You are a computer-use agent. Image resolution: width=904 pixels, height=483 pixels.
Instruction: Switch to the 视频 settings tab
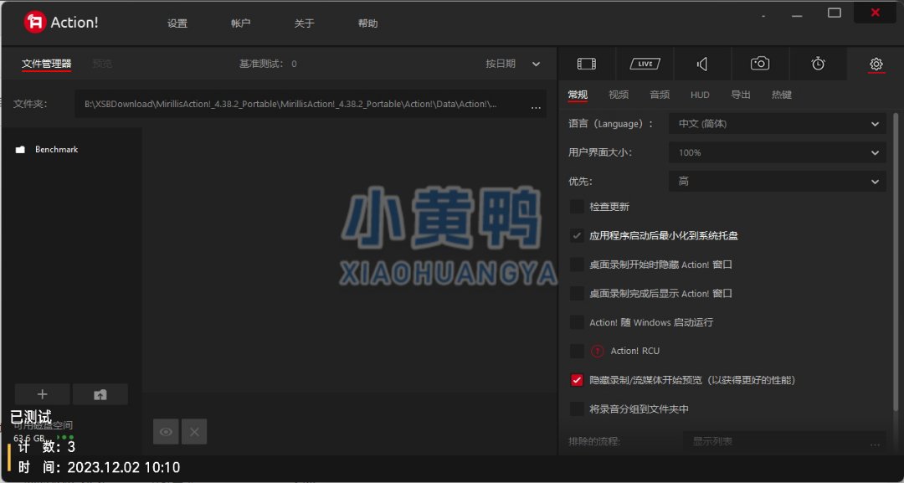pyautogui.click(x=619, y=95)
